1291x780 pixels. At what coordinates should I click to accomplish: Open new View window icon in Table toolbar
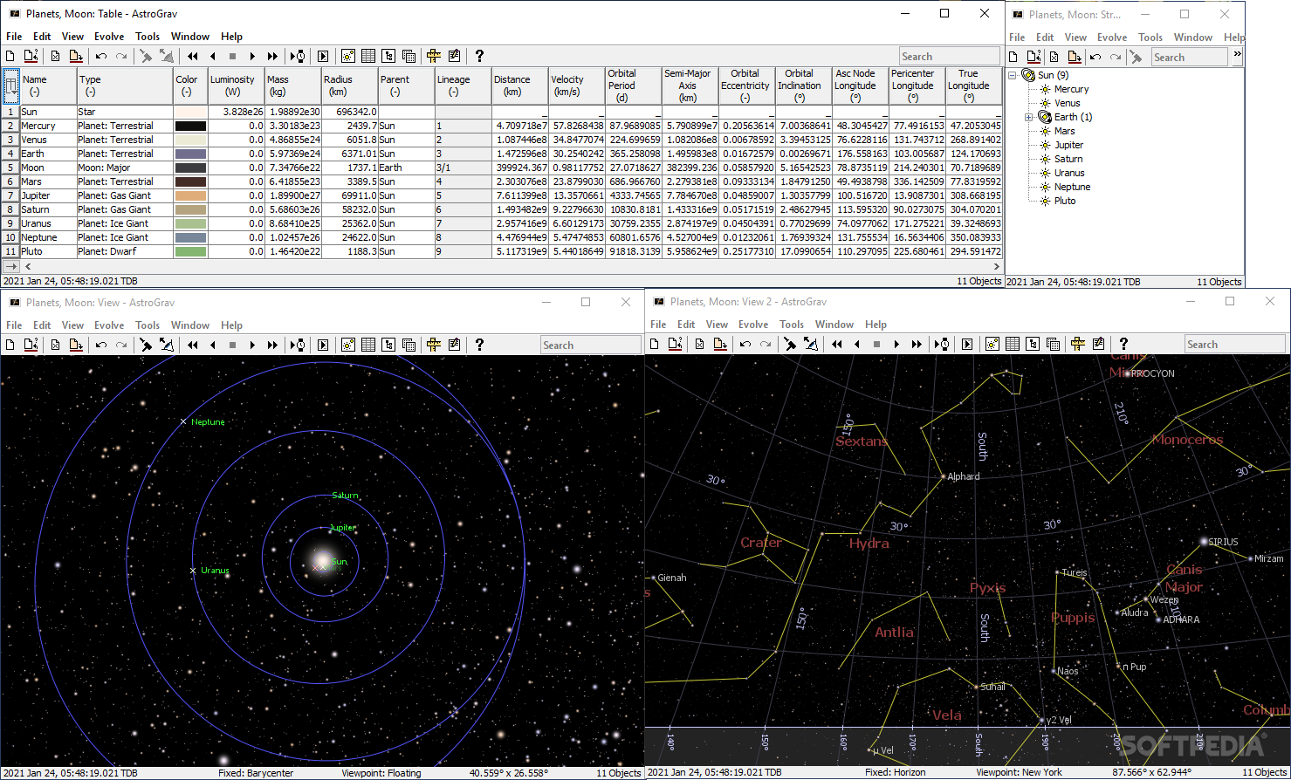348,56
